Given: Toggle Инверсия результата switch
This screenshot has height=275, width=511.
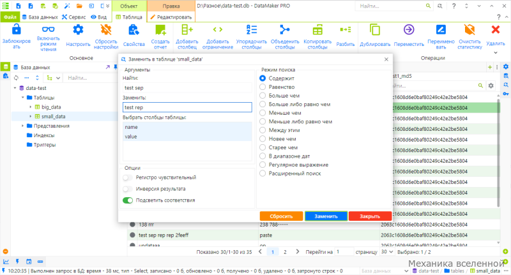Looking at the screenshot, I should [128, 189].
